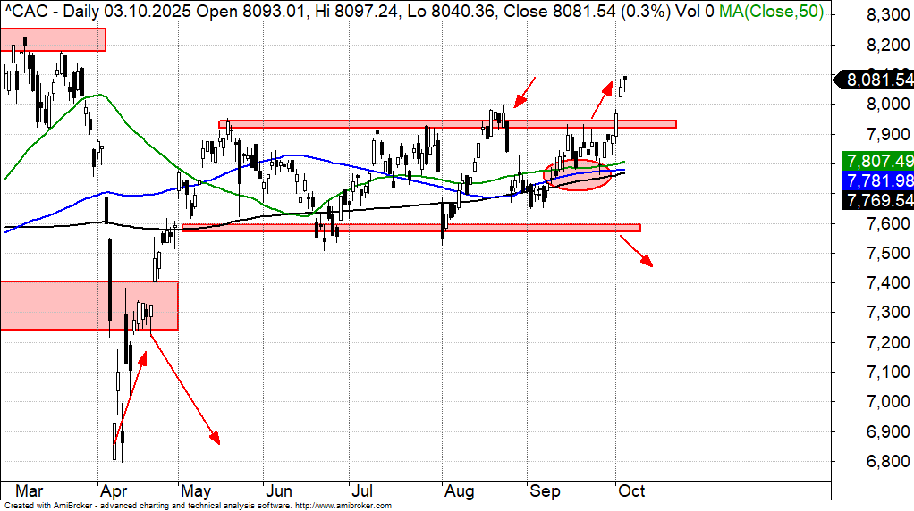Click the Aug label on the time axis

coord(458,490)
